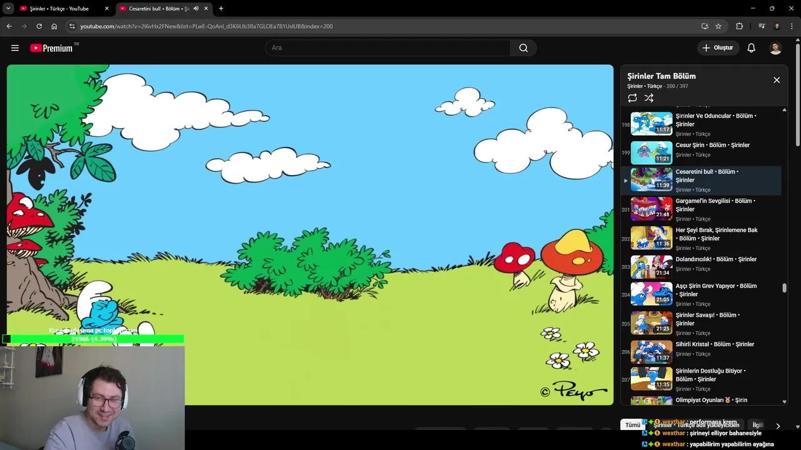Open Sihirli Kristal thumbnail
This screenshot has width=801, height=450.
651,352
